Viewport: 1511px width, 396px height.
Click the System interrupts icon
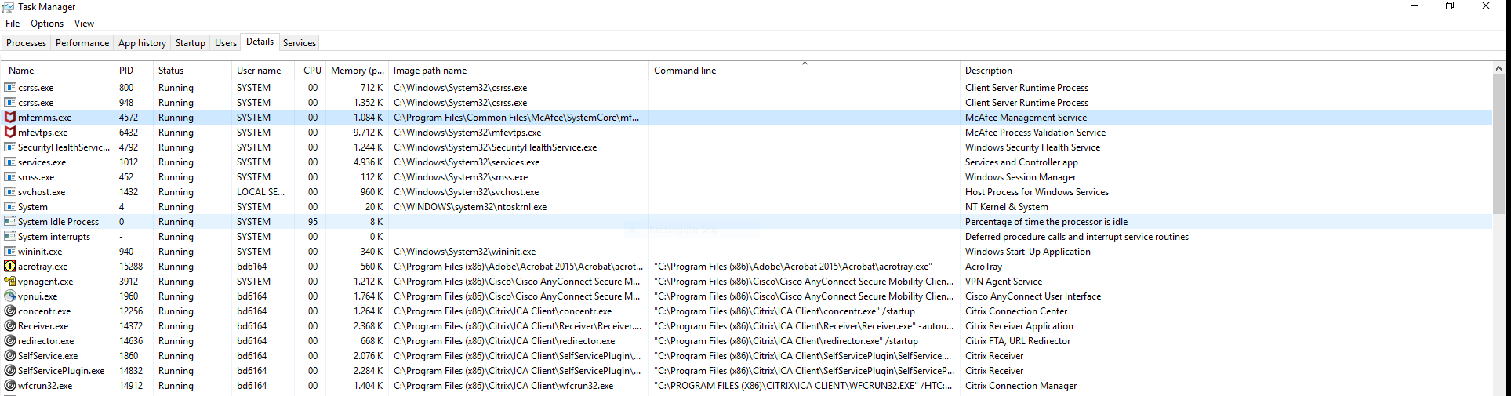tap(10, 237)
